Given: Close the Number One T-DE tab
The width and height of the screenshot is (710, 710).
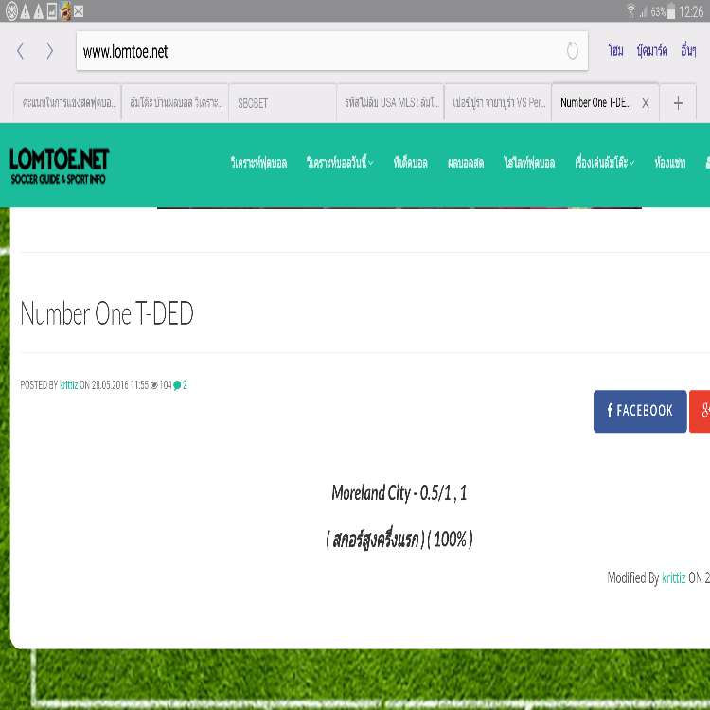Looking at the screenshot, I should (646, 103).
